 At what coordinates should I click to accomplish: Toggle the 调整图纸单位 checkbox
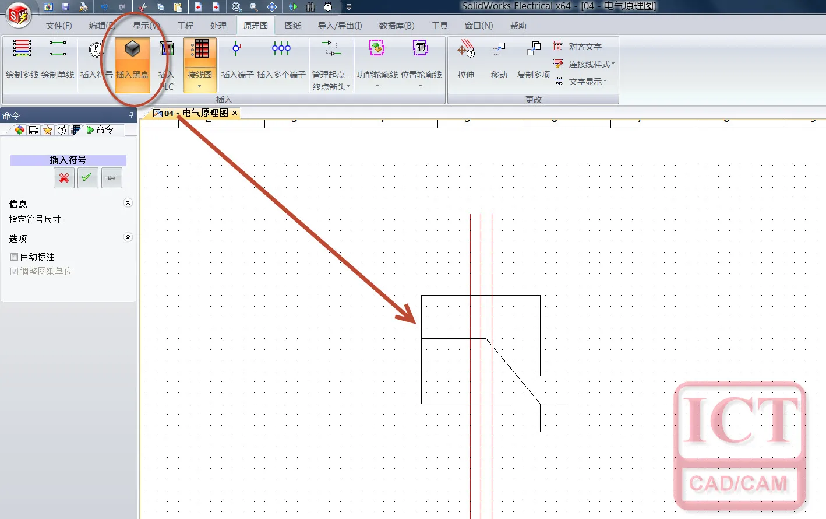(15, 271)
